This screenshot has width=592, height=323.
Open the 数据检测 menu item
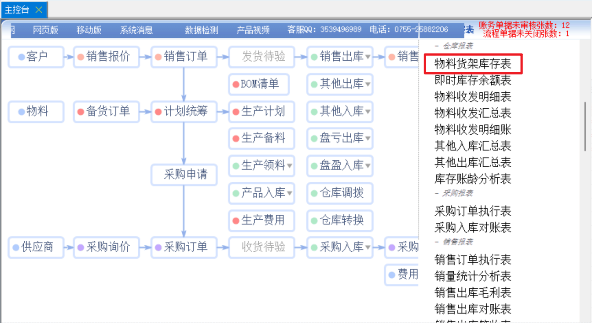(201, 31)
